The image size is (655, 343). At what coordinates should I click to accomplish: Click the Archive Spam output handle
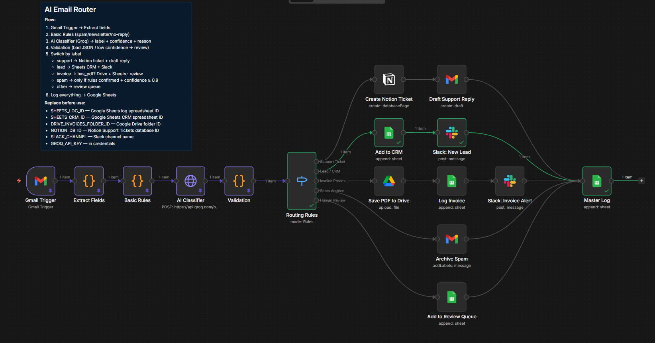(x=467, y=239)
